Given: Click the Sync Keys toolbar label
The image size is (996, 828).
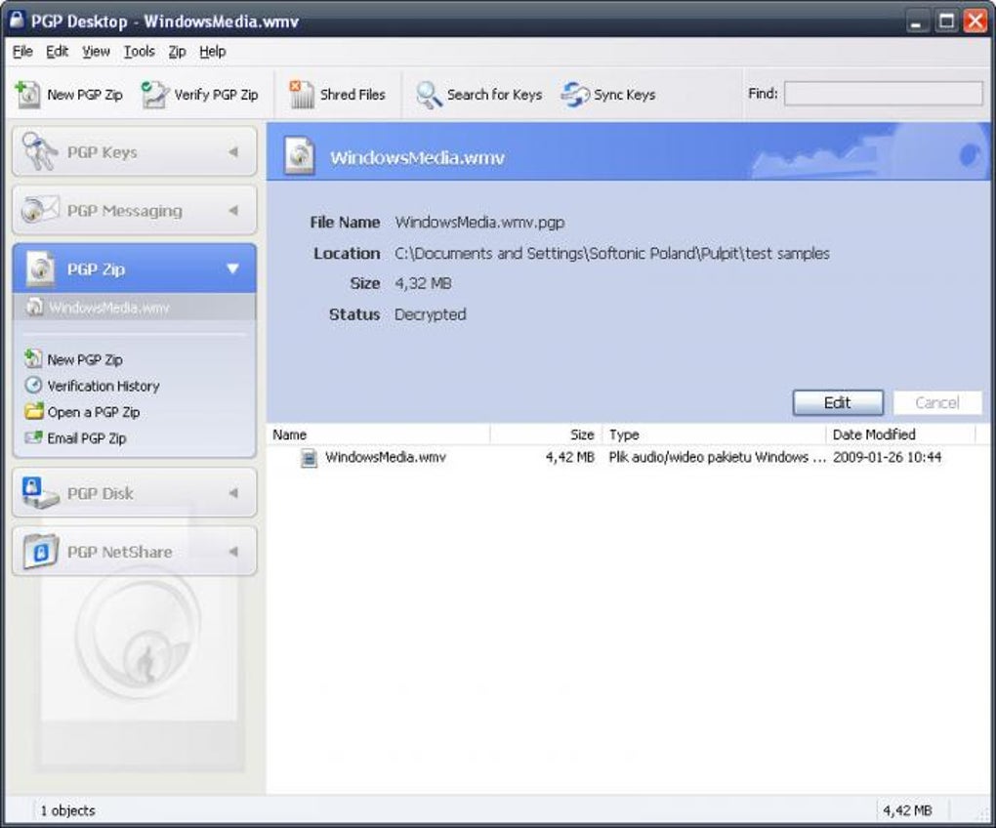Looking at the screenshot, I should (x=624, y=95).
